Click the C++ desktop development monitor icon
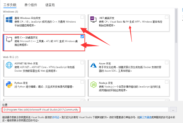This screenshot has width=183, height=123. tap(9, 39)
